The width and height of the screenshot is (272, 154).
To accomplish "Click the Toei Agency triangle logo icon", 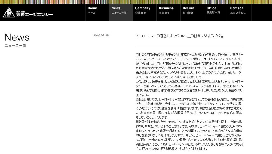I will [x=9, y=12].
